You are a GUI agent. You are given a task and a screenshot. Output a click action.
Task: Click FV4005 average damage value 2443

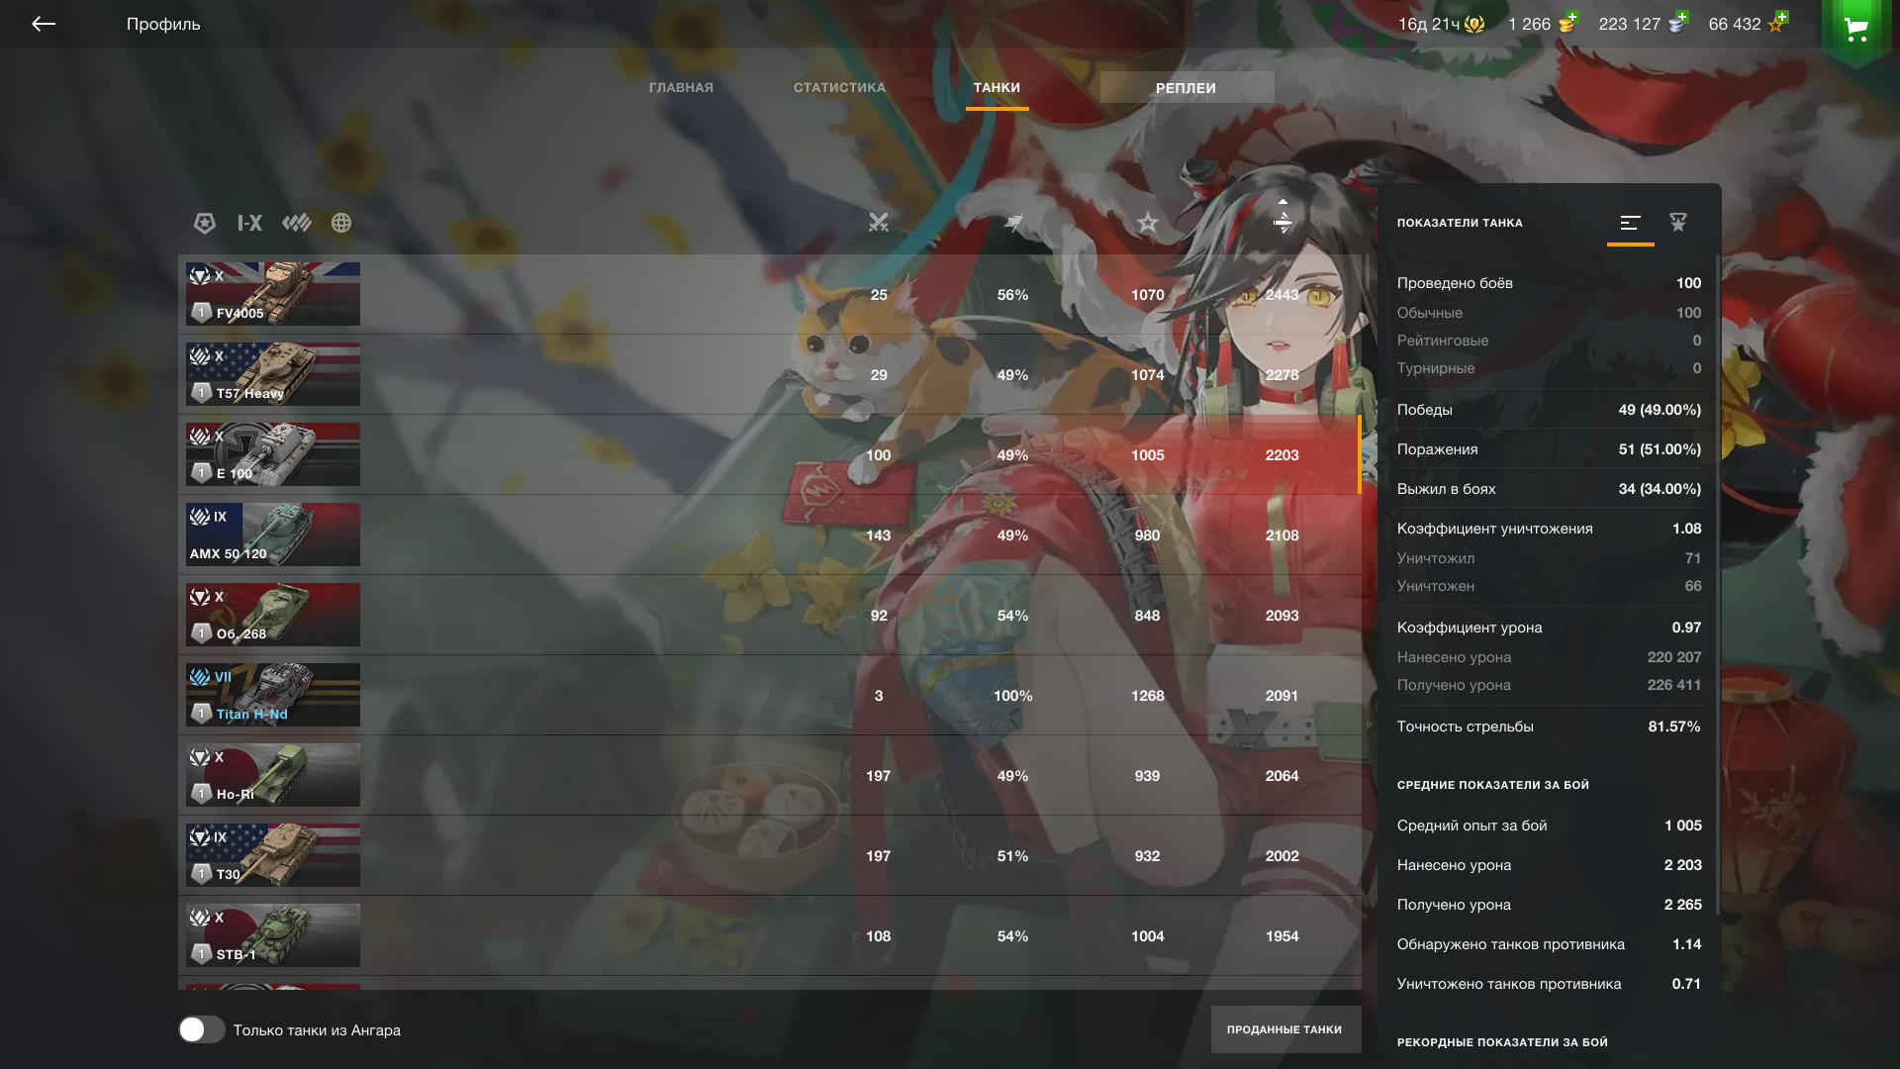1282,295
